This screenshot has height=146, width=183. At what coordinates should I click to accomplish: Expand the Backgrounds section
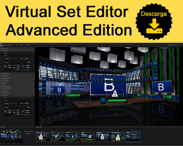[17, 48]
